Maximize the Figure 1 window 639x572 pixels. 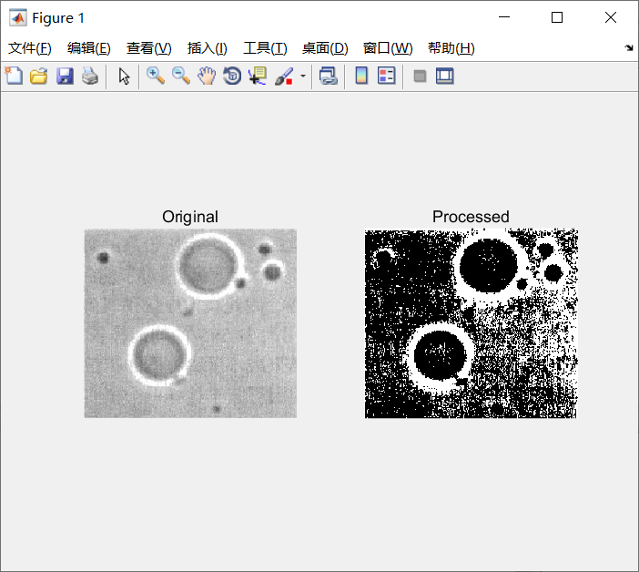557,17
